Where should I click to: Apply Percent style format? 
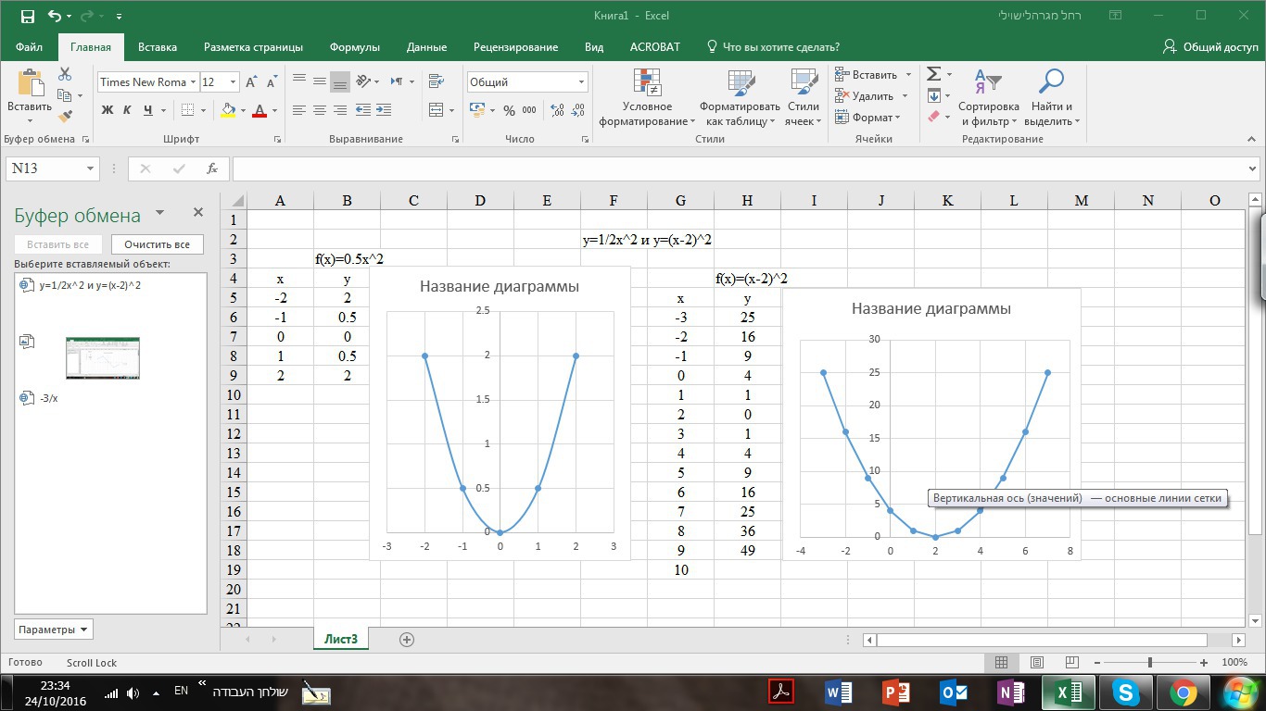509,110
